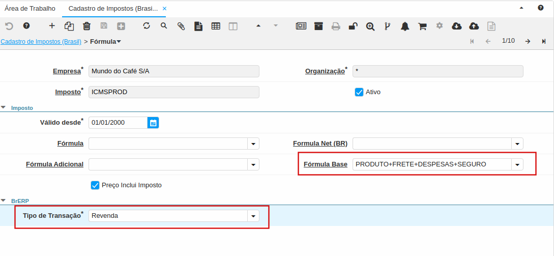554x256 pixels.
Task: Open the Fórmula breadcrumb tab menu
Action: (x=106, y=42)
